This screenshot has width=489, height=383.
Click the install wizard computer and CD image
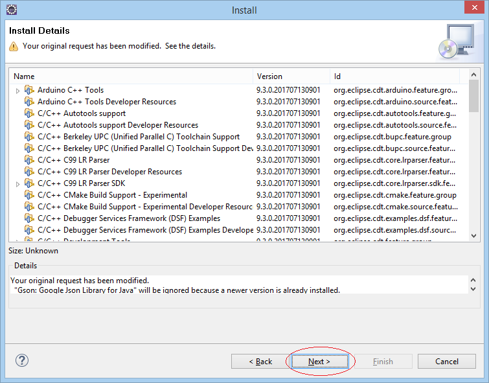tap(457, 41)
